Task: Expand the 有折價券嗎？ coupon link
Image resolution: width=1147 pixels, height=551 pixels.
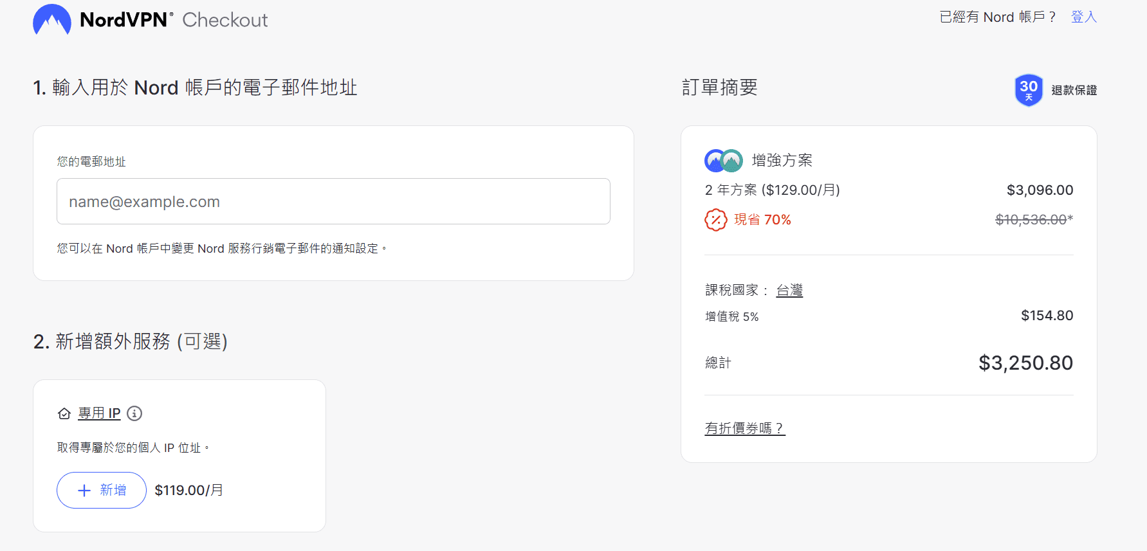Action: pos(744,428)
